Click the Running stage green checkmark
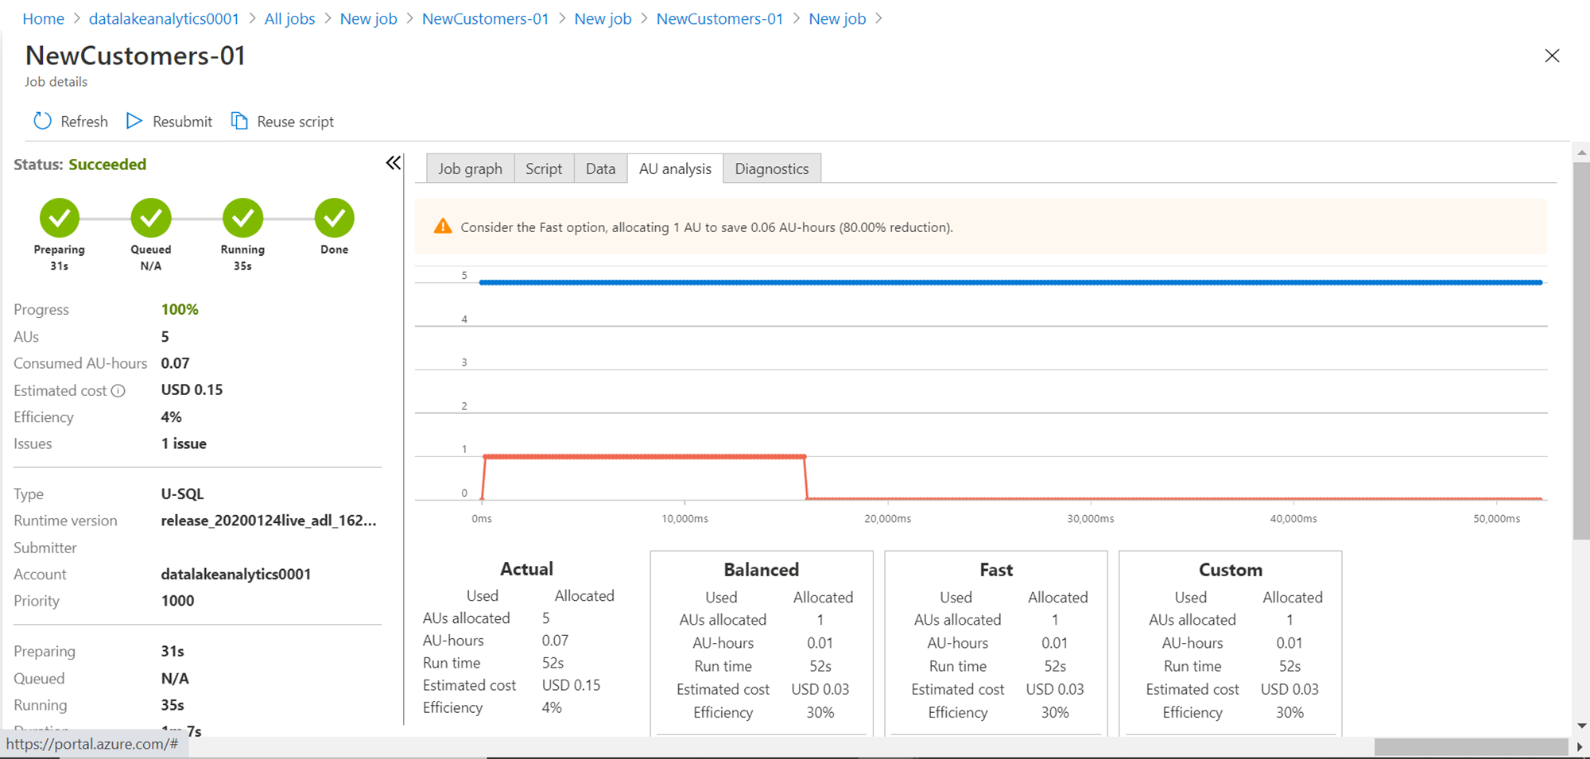The width and height of the screenshot is (1590, 759). point(242,218)
